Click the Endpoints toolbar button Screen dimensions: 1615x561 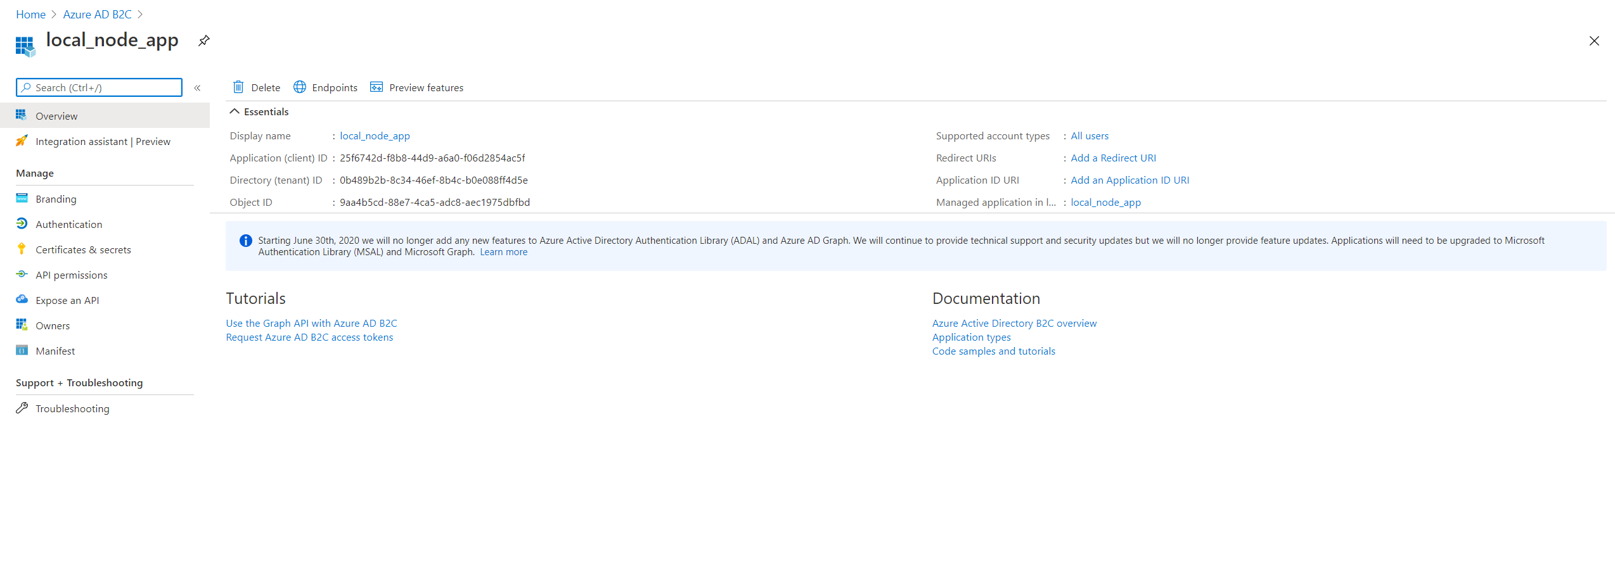click(325, 87)
